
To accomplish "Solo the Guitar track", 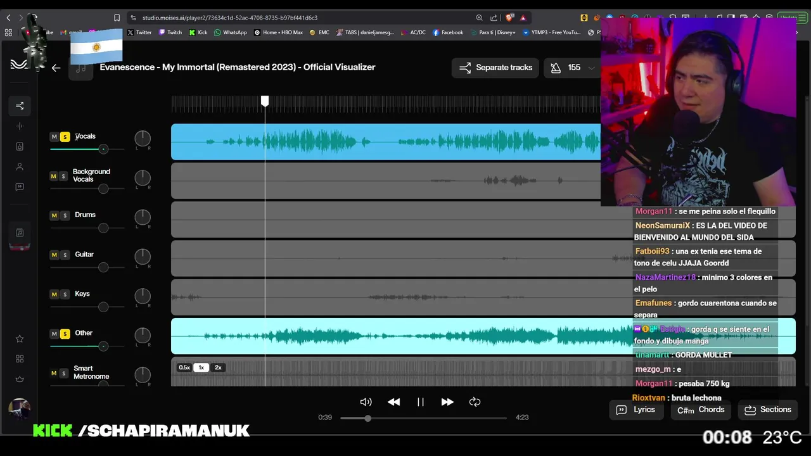I will (65, 255).
